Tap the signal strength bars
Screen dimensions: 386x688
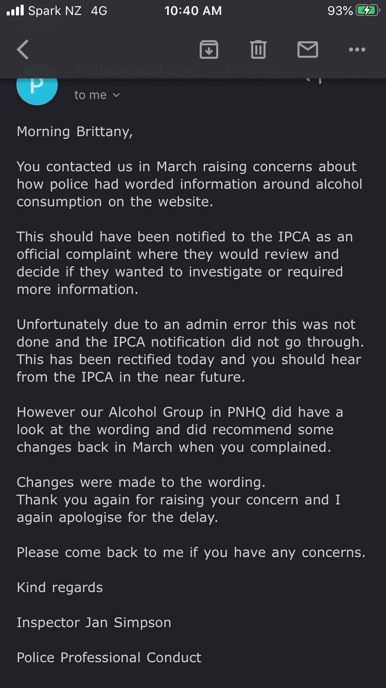click(x=15, y=11)
